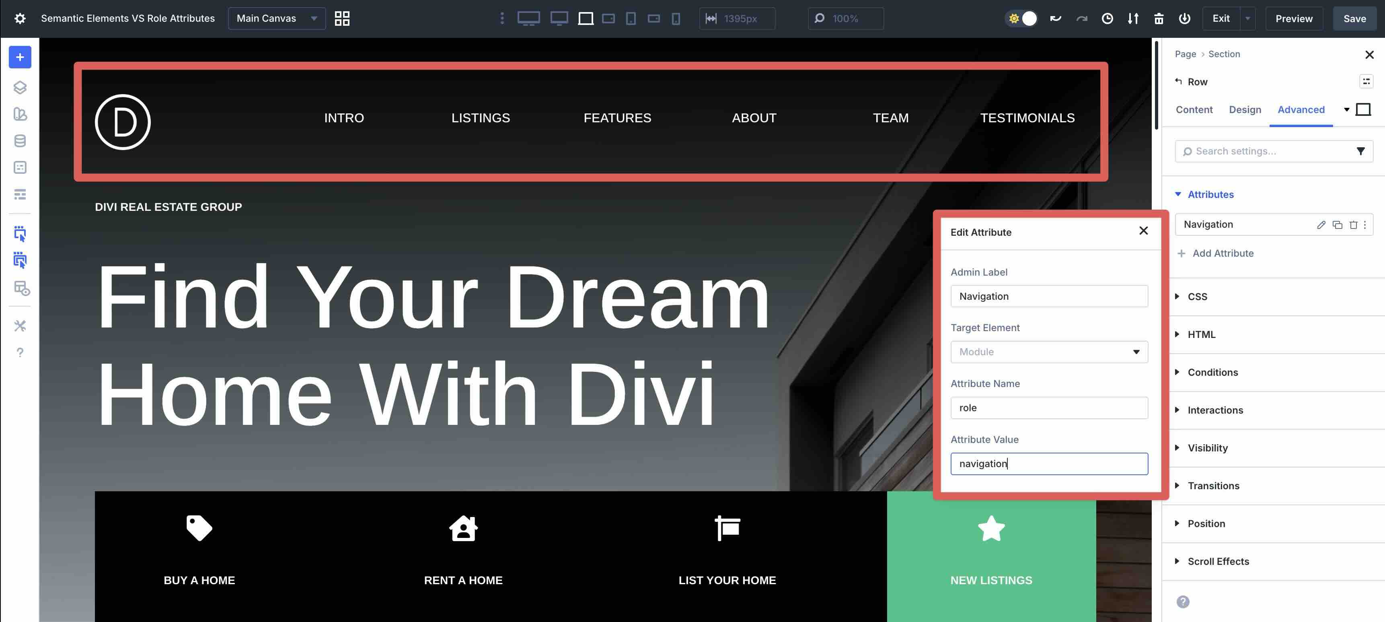Toggle the light/dark mode switch
1385x622 pixels.
point(1021,18)
